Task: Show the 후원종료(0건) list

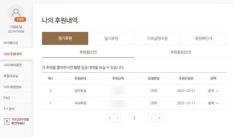Action: click(180, 52)
